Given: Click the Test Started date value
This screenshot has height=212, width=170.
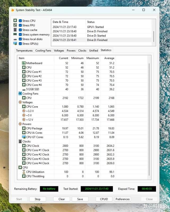Looking at the screenshot, I should click(x=97, y=189).
